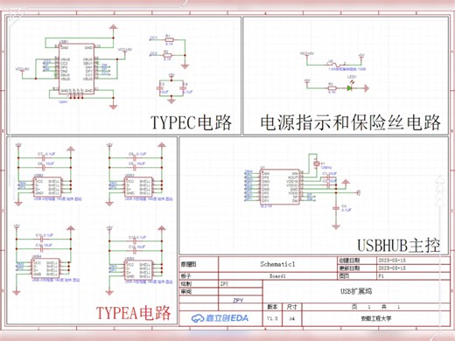Click the JLCEDA logo in title block
The image size is (455, 341).
click(x=220, y=318)
